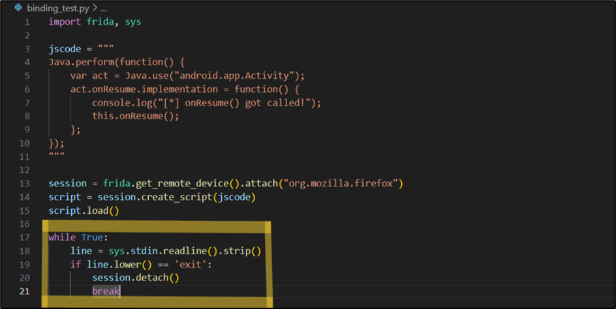Click 'while True:' on line 17
616x309 pixels.
click(x=78, y=237)
